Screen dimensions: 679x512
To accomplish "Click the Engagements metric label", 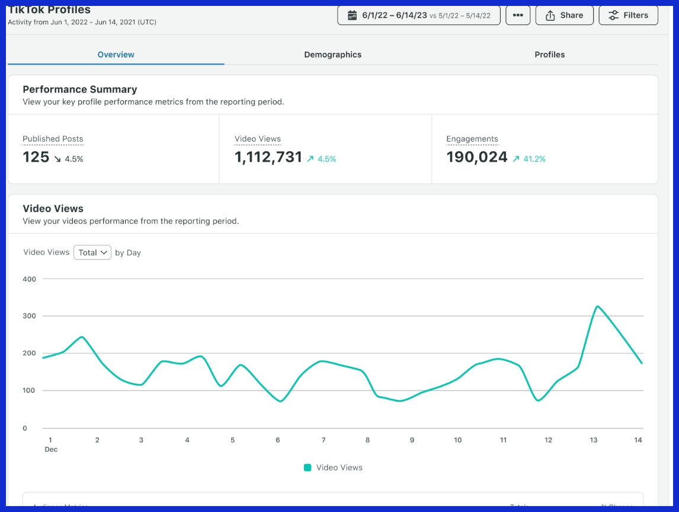I will click(x=472, y=139).
